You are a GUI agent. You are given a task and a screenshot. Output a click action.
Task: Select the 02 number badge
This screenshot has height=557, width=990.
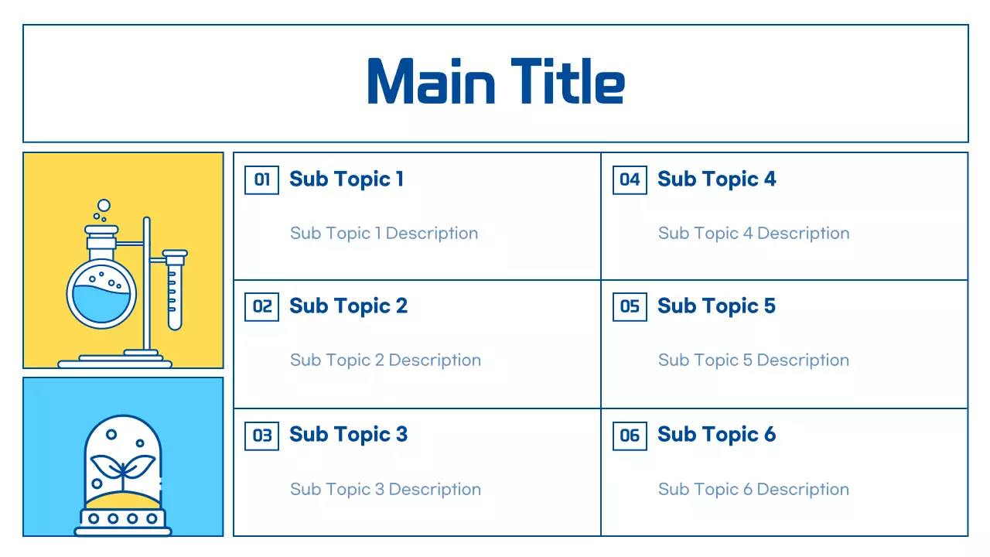(261, 307)
